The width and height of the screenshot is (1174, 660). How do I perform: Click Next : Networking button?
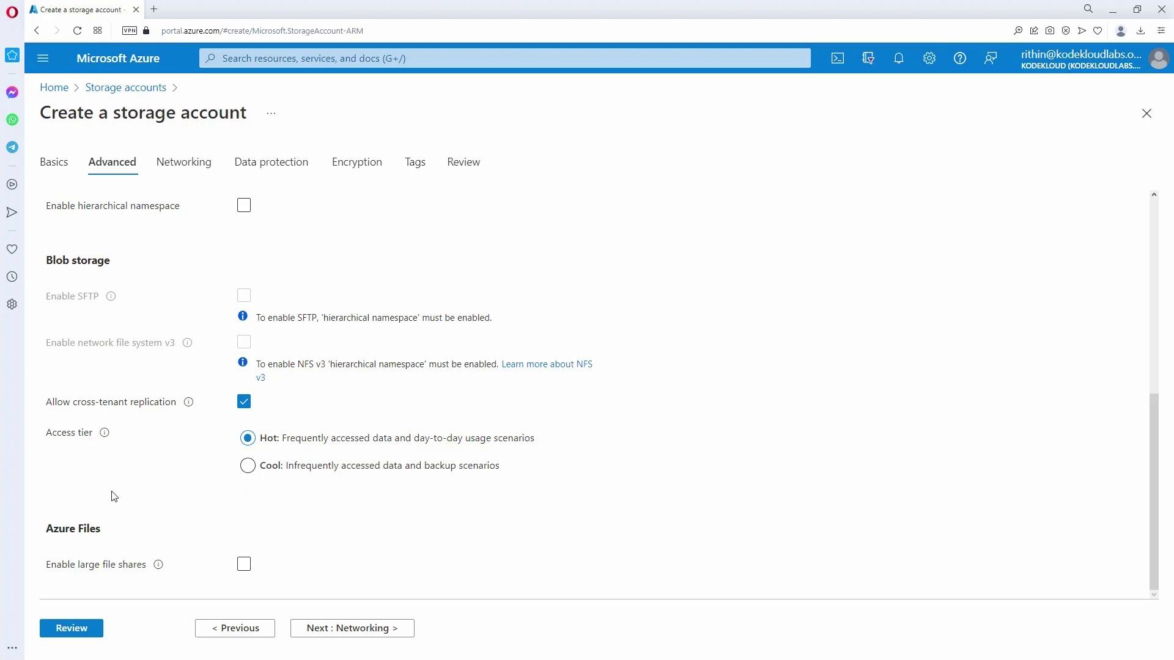(352, 628)
